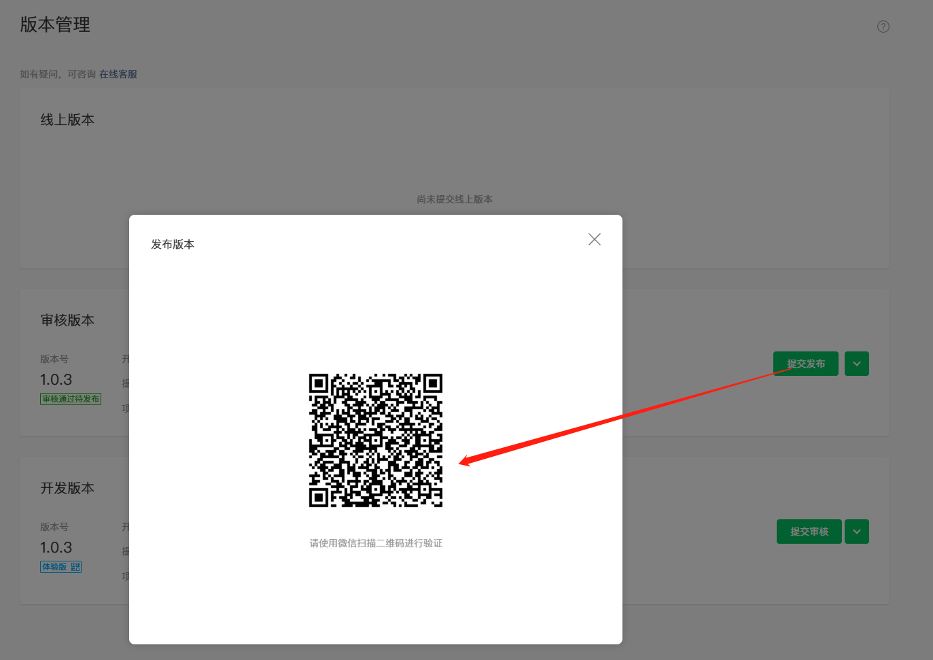Click the 开发版本 section heading
This screenshot has height=660, width=933.
tap(67, 488)
